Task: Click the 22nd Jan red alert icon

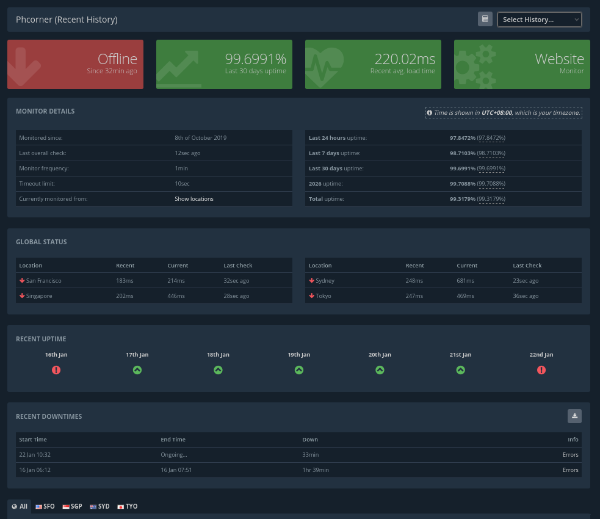Action: pyautogui.click(x=541, y=370)
